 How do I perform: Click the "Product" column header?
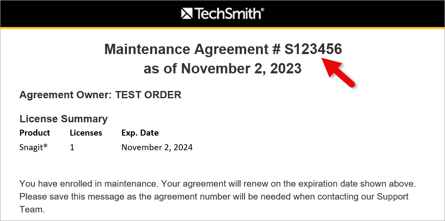[35, 133]
